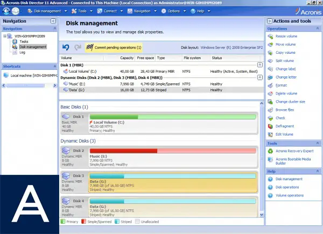Viewport: 323px width, 234px height.
Task: Collapse the WIN-G0HXMPH2089 tree node
Action: [4, 36]
